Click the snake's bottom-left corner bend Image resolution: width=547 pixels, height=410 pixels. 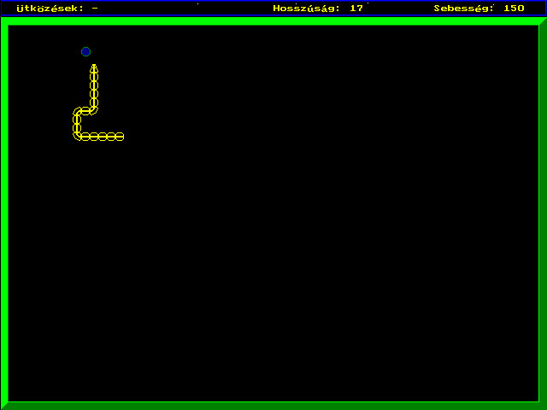pyautogui.click(x=78, y=135)
